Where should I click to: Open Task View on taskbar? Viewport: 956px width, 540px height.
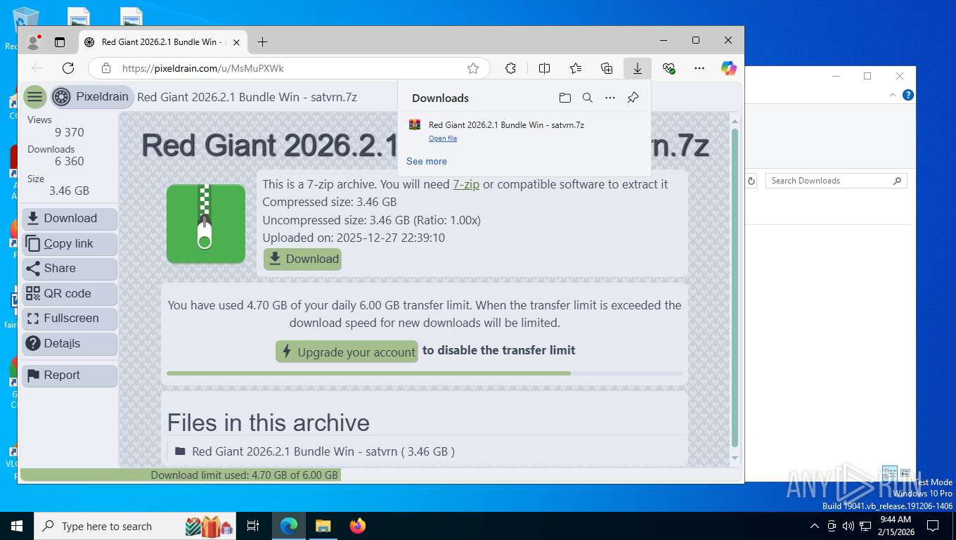(254, 526)
